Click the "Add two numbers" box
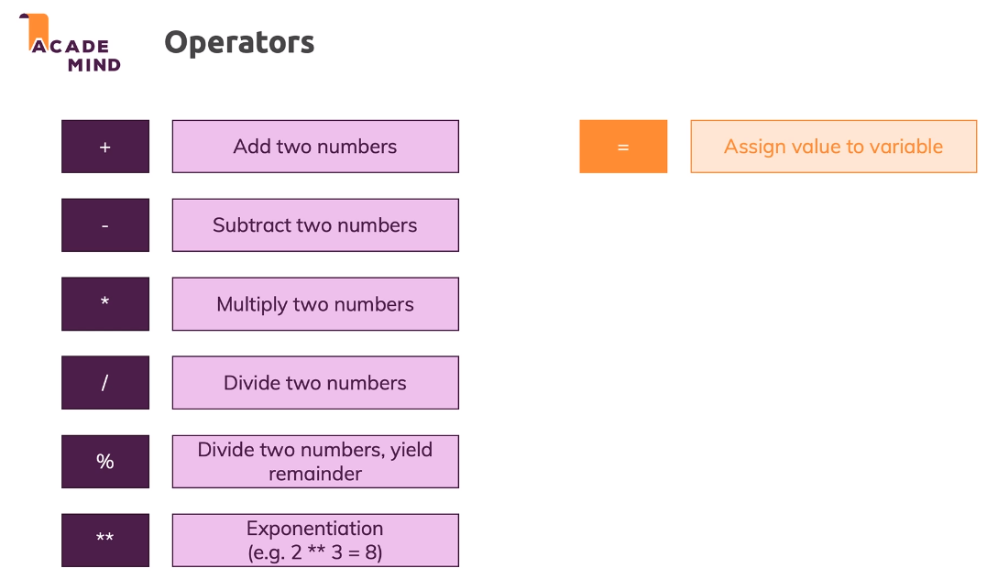Image resolution: width=998 pixels, height=579 pixels. click(x=315, y=147)
